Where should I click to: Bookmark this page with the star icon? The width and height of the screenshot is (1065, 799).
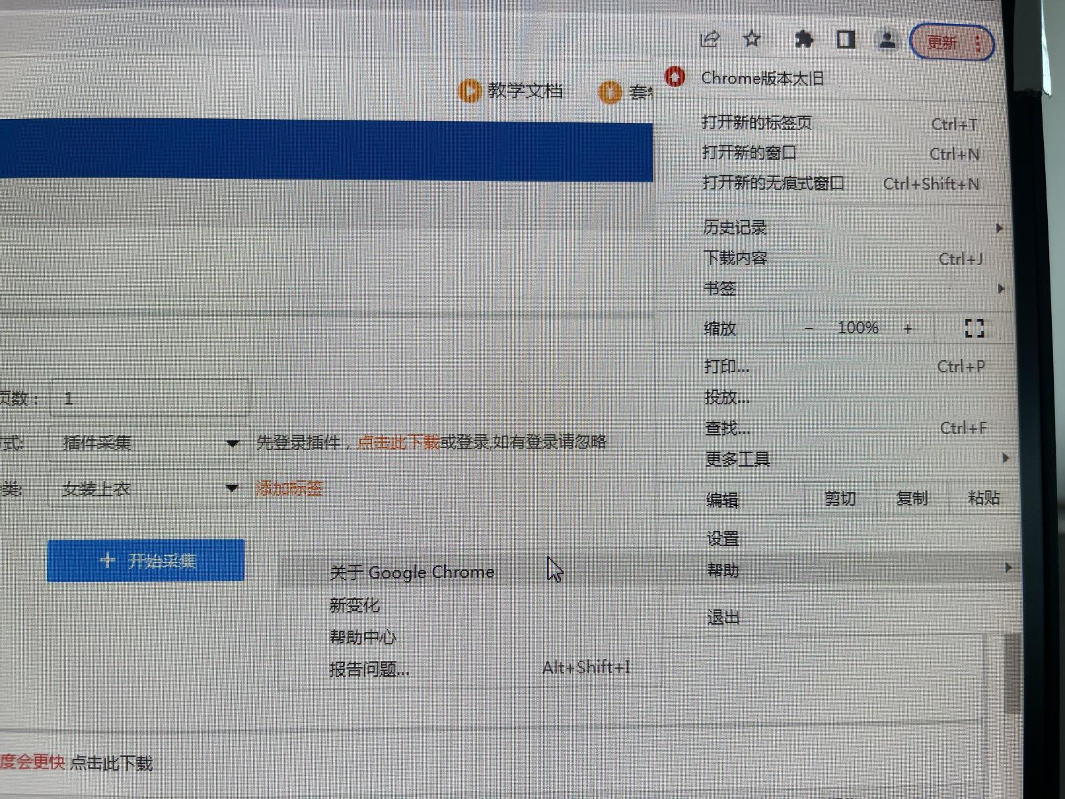click(x=752, y=40)
